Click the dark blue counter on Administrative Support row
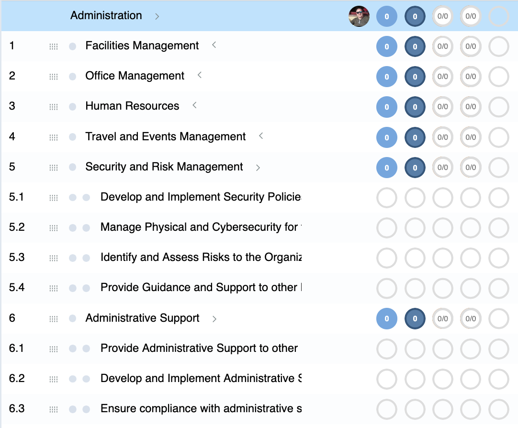Image resolution: width=518 pixels, height=428 pixels. tap(414, 318)
